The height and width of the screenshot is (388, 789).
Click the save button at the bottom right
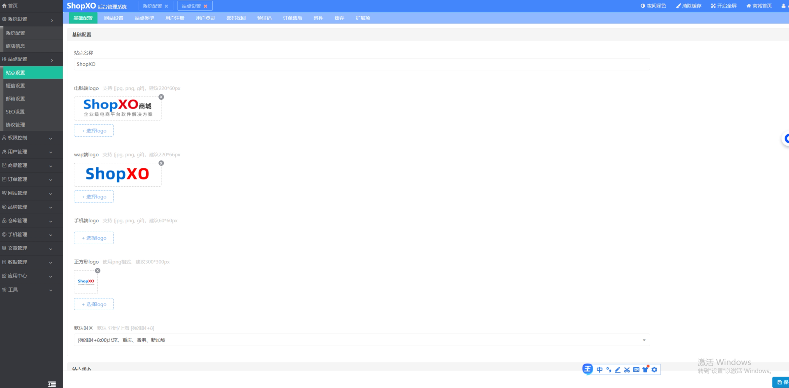(x=781, y=382)
